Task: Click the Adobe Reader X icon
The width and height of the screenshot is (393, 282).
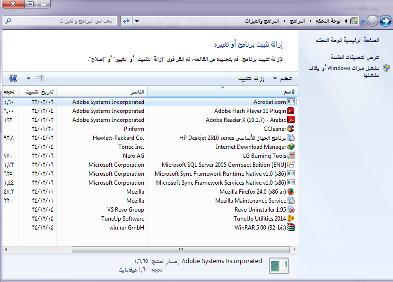Action: (291, 120)
